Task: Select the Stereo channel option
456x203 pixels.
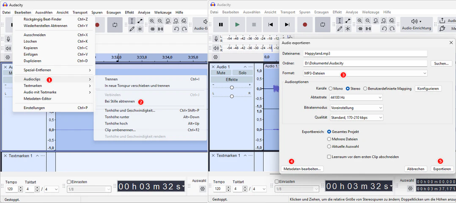Action: point(347,89)
